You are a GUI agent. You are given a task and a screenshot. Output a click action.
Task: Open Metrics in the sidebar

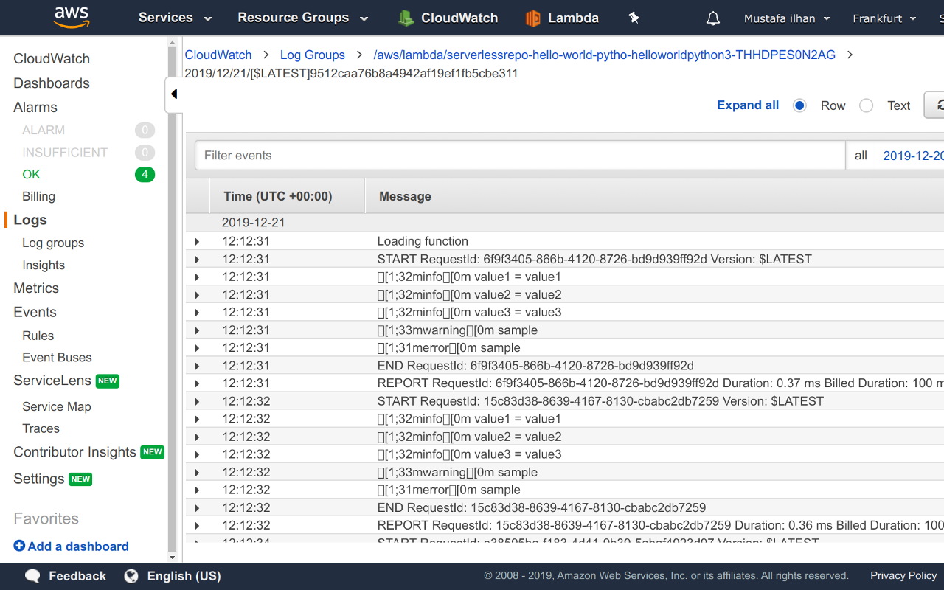(x=36, y=288)
